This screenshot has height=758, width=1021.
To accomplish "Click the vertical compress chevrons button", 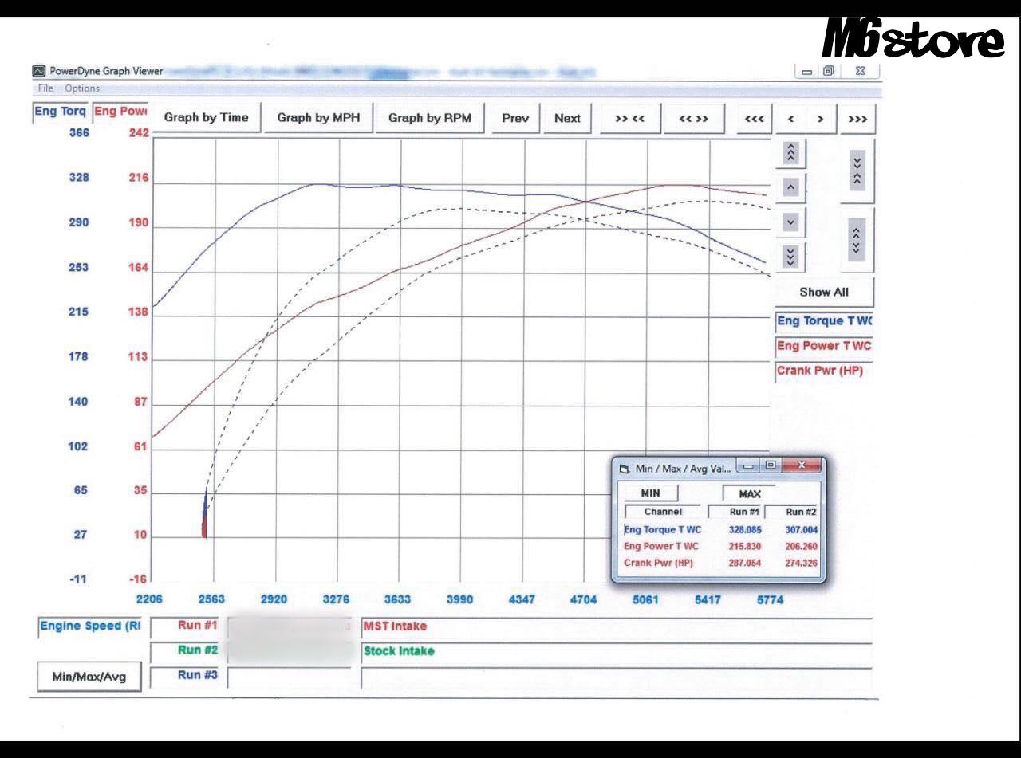I will point(858,171).
